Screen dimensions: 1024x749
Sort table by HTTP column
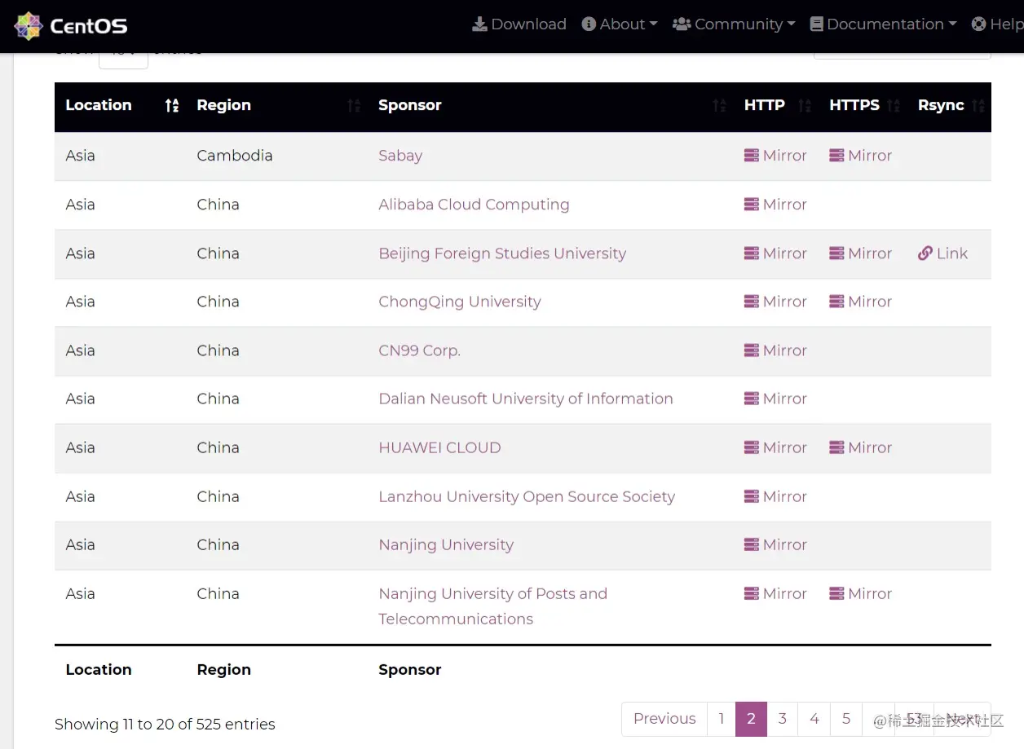776,106
